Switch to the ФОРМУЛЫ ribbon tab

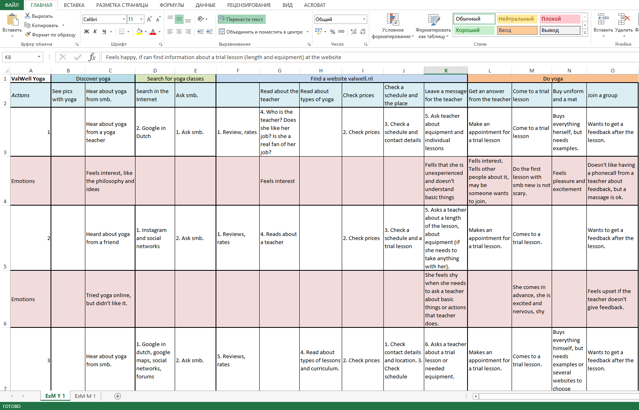point(172,5)
